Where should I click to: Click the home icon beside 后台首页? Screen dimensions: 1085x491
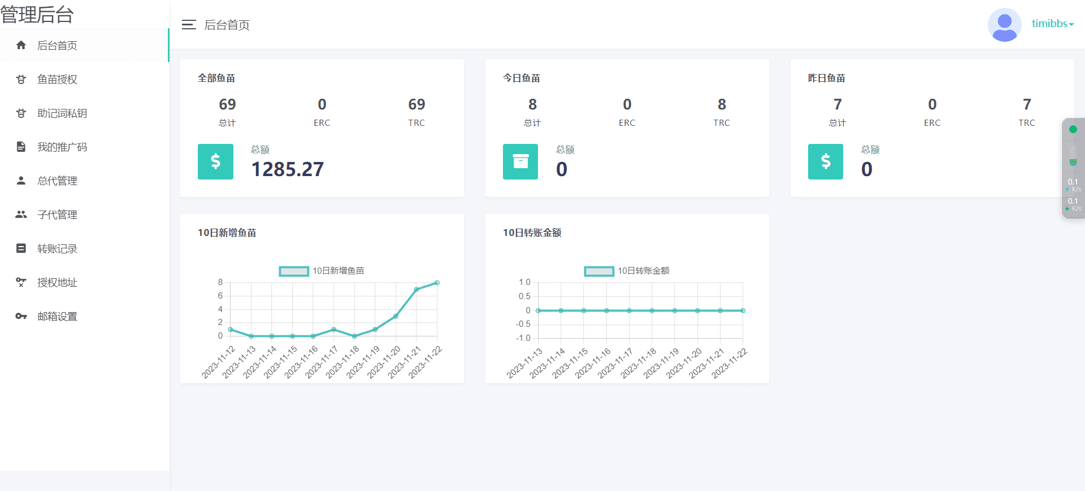21,45
